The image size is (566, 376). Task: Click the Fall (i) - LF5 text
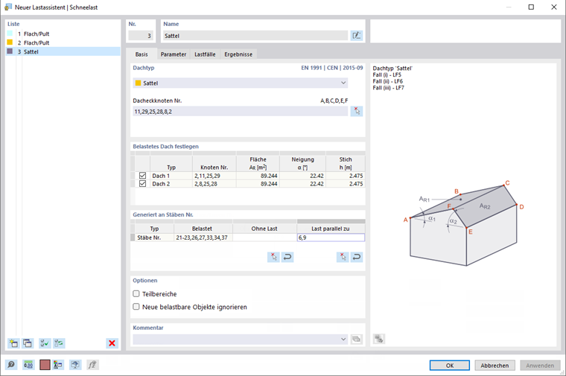coord(387,74)
